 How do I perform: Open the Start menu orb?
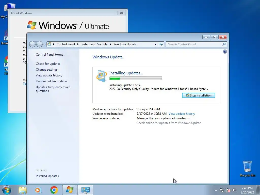click(x=7, y=190)
